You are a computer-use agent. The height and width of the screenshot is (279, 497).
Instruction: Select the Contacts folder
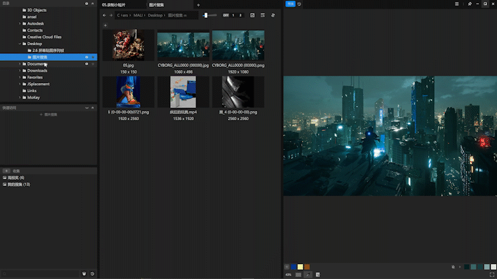[35, 30]
